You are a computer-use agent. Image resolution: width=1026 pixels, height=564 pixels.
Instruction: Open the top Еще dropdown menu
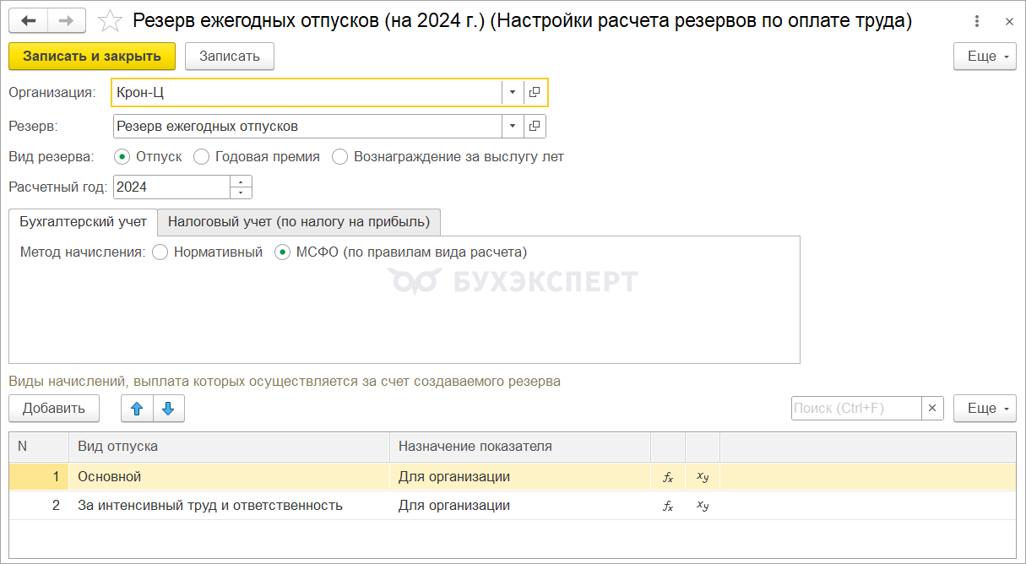985,57
